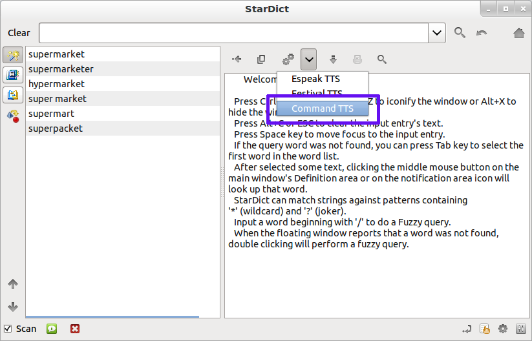532x341 pixels.
Task: Select 'super market' entry in list
Action: [x=122, y=99]
